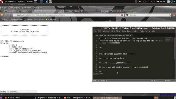Switch to the Homepage - PurdueGradFor tab
This screenshot has height=99, width=176.
pos(112,11)
